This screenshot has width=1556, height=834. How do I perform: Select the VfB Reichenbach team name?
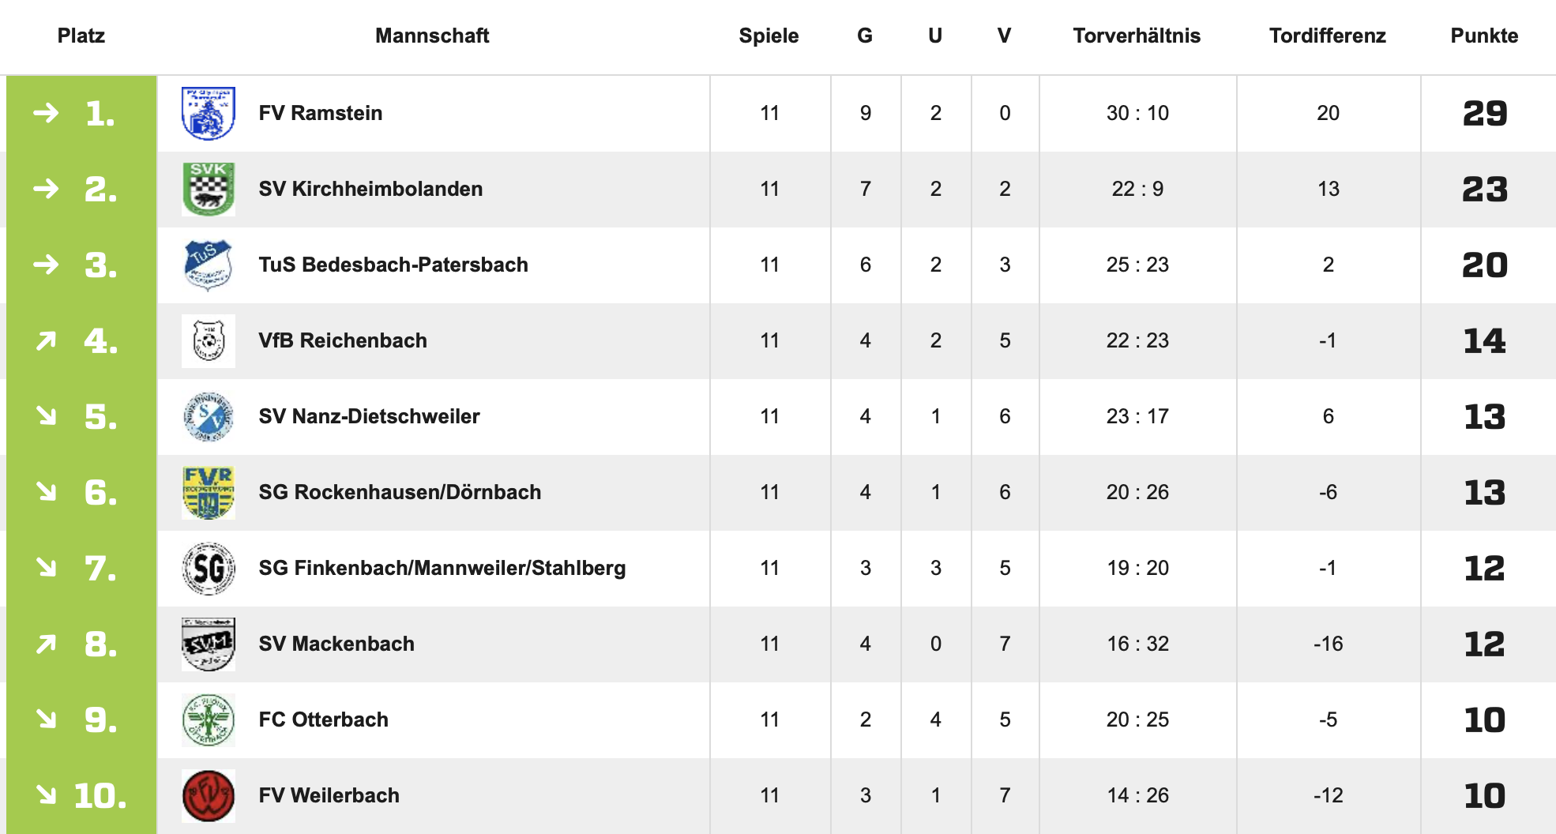(x=343, y=340)
